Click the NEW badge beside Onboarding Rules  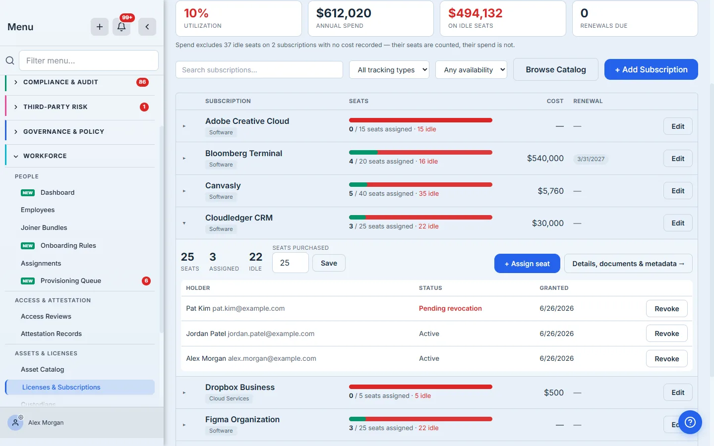[x=28, y=246]
